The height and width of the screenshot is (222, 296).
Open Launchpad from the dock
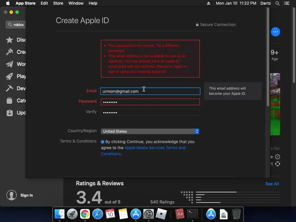point(72,214)
